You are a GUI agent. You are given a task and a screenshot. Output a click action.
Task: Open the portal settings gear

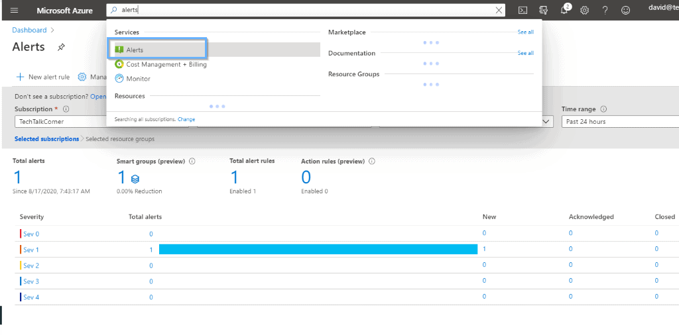click(585, 11)
